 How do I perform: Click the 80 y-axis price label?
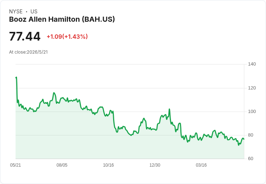(x=250, y=135)
